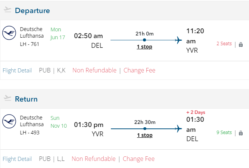Expand 1 stop details on return flight

144,135
